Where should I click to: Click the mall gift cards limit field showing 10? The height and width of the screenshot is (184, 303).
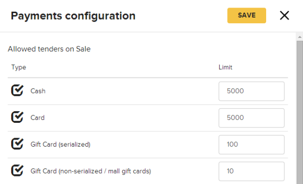251,171
